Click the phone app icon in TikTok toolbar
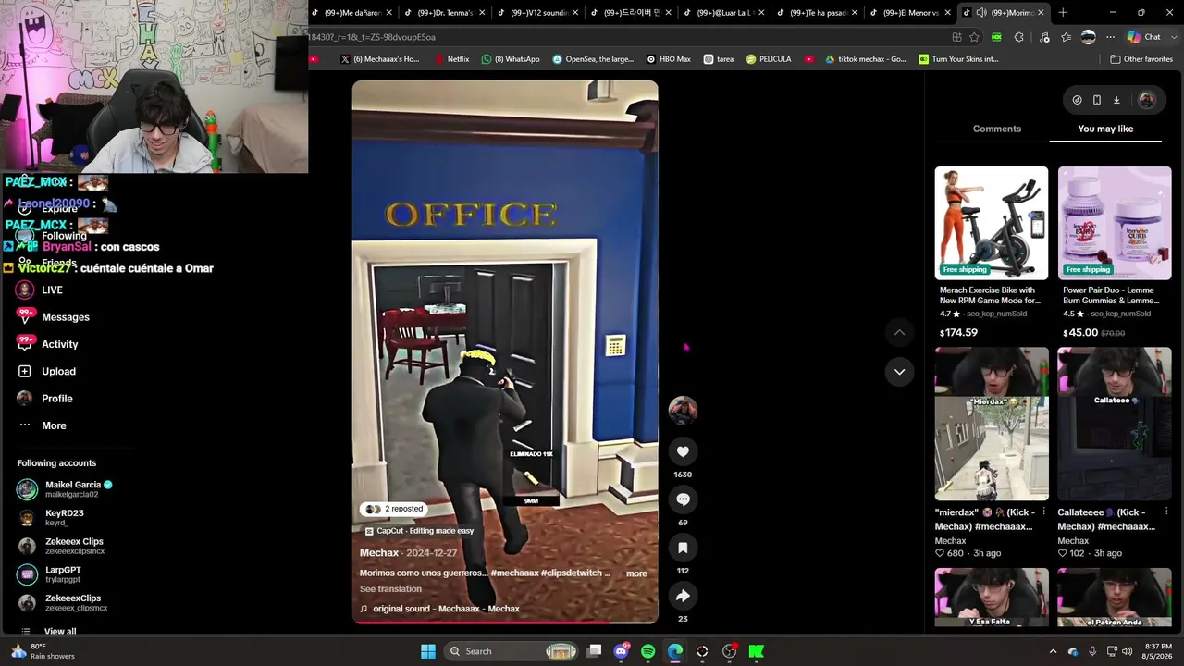This screenshot has height=666, width=1184. coord(1097,100)
